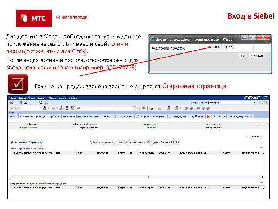The width and height of the screenshot is (278, 209).
Task: Open the Правка menu
Action: pyautogui.click(x=22, y=98)
